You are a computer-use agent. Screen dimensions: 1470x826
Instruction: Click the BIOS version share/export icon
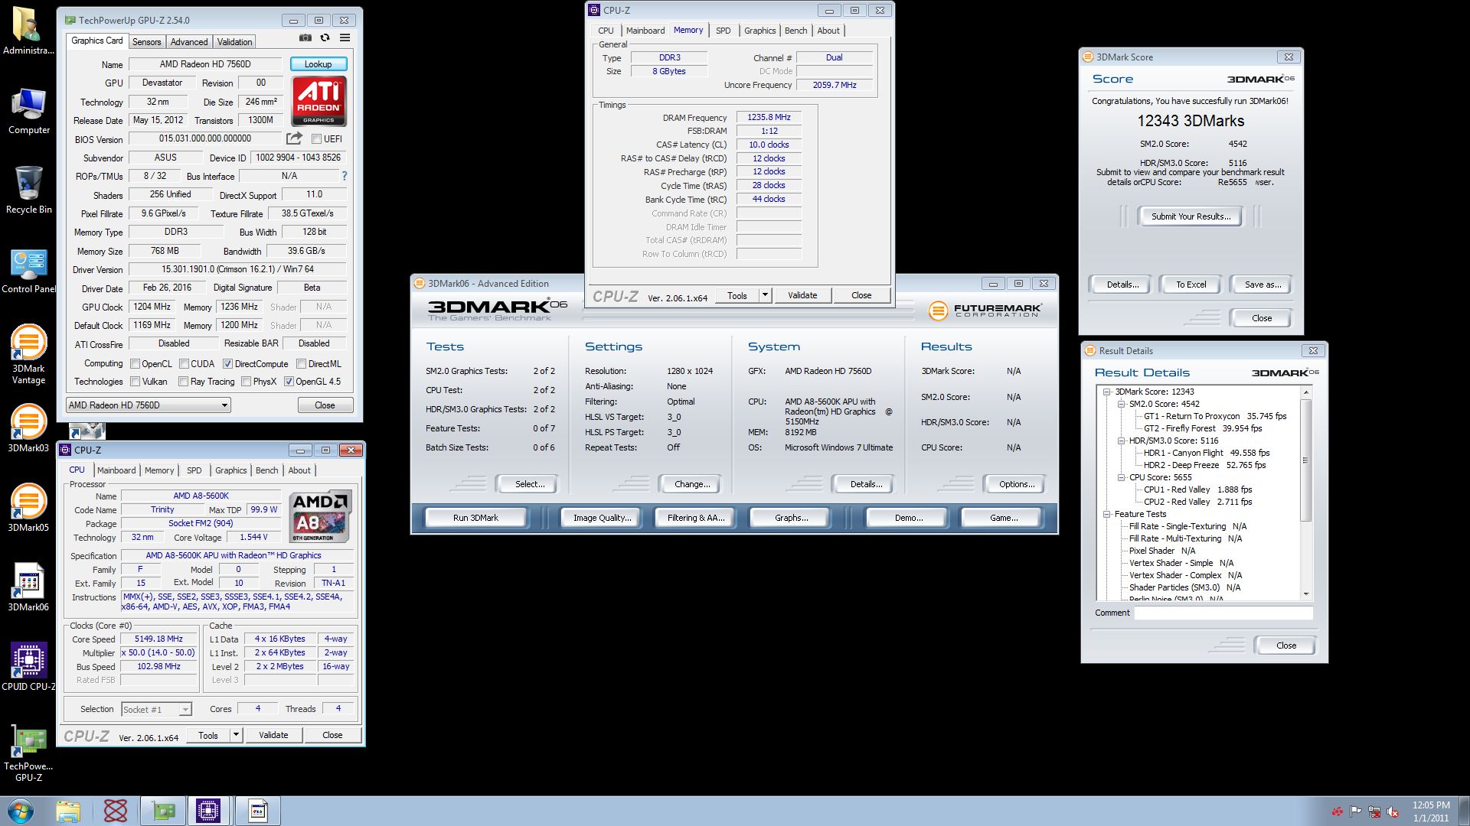pos(294,138)
